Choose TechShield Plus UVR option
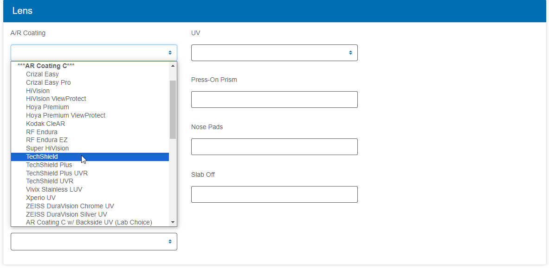 point(90,173)
